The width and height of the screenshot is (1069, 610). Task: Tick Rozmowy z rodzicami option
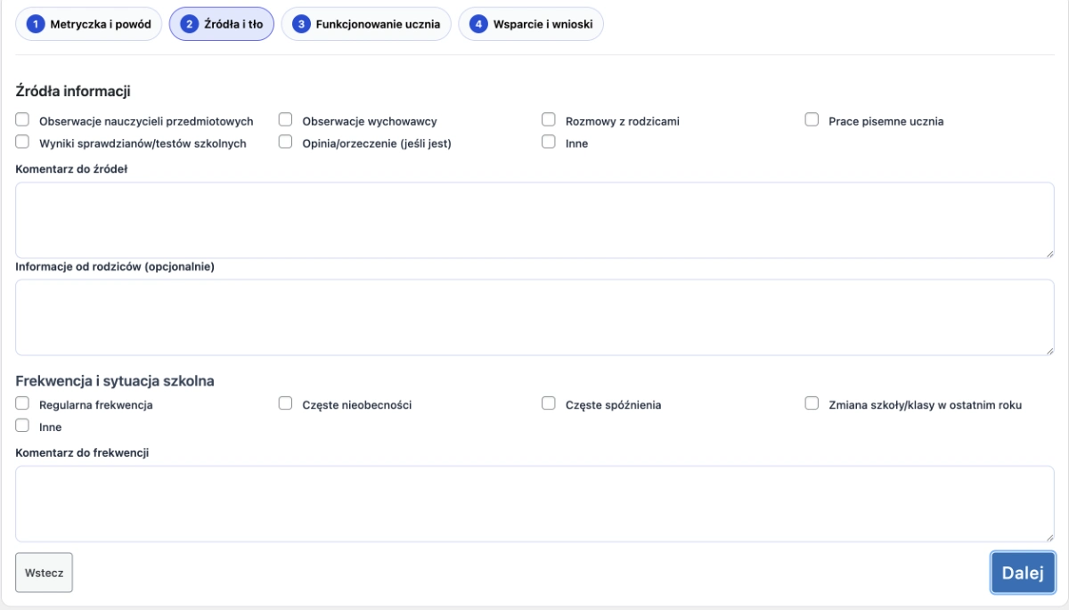pos(550,120)
